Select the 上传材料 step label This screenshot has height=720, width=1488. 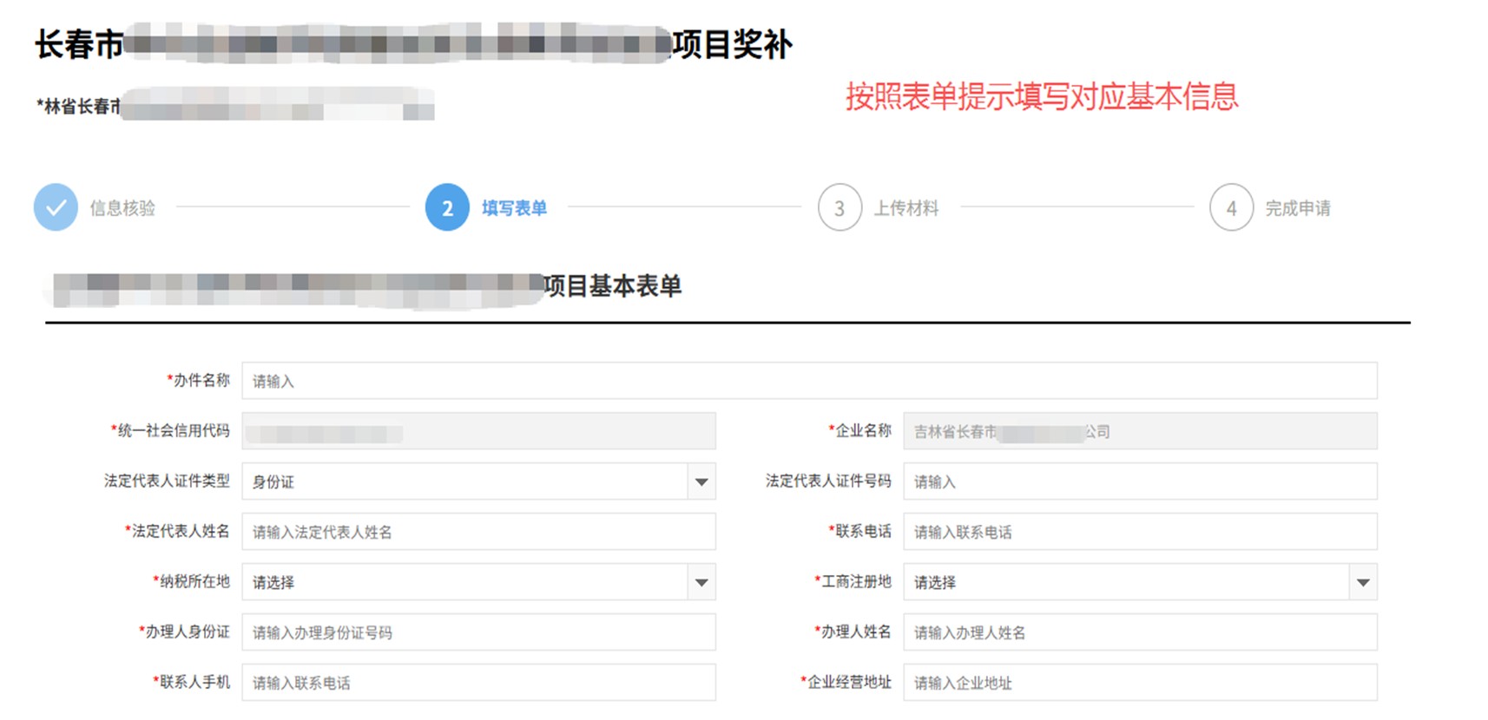[x=905, y=208]
